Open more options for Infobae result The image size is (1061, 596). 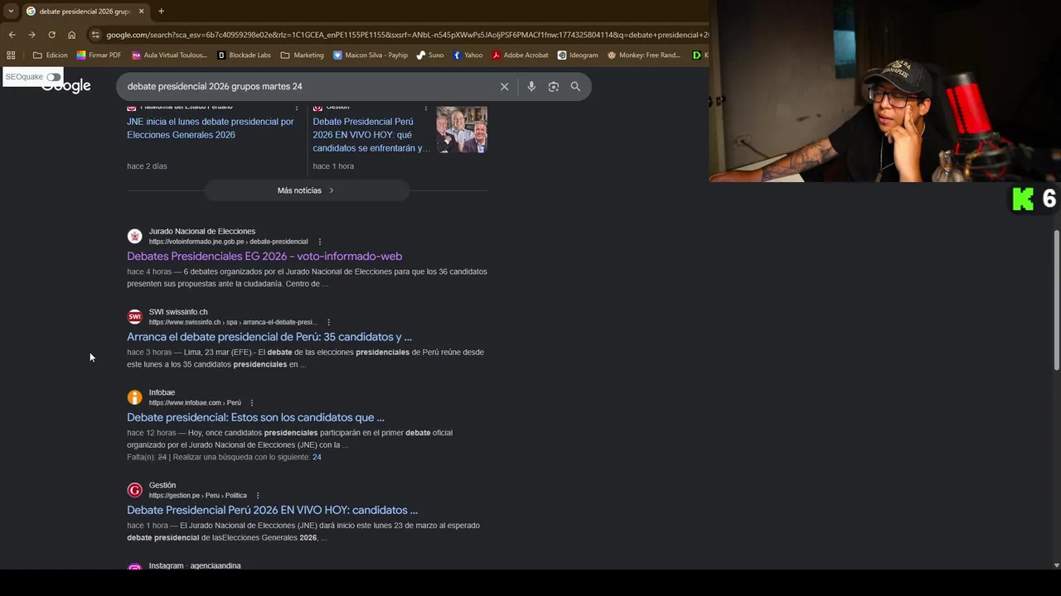click(x=252, y=403)
